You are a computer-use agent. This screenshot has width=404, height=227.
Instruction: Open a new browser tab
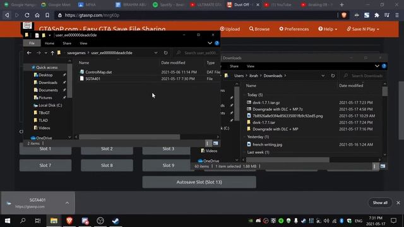coord(342,4)
